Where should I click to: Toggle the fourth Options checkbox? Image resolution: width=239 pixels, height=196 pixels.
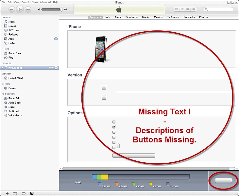pos(114,138)
